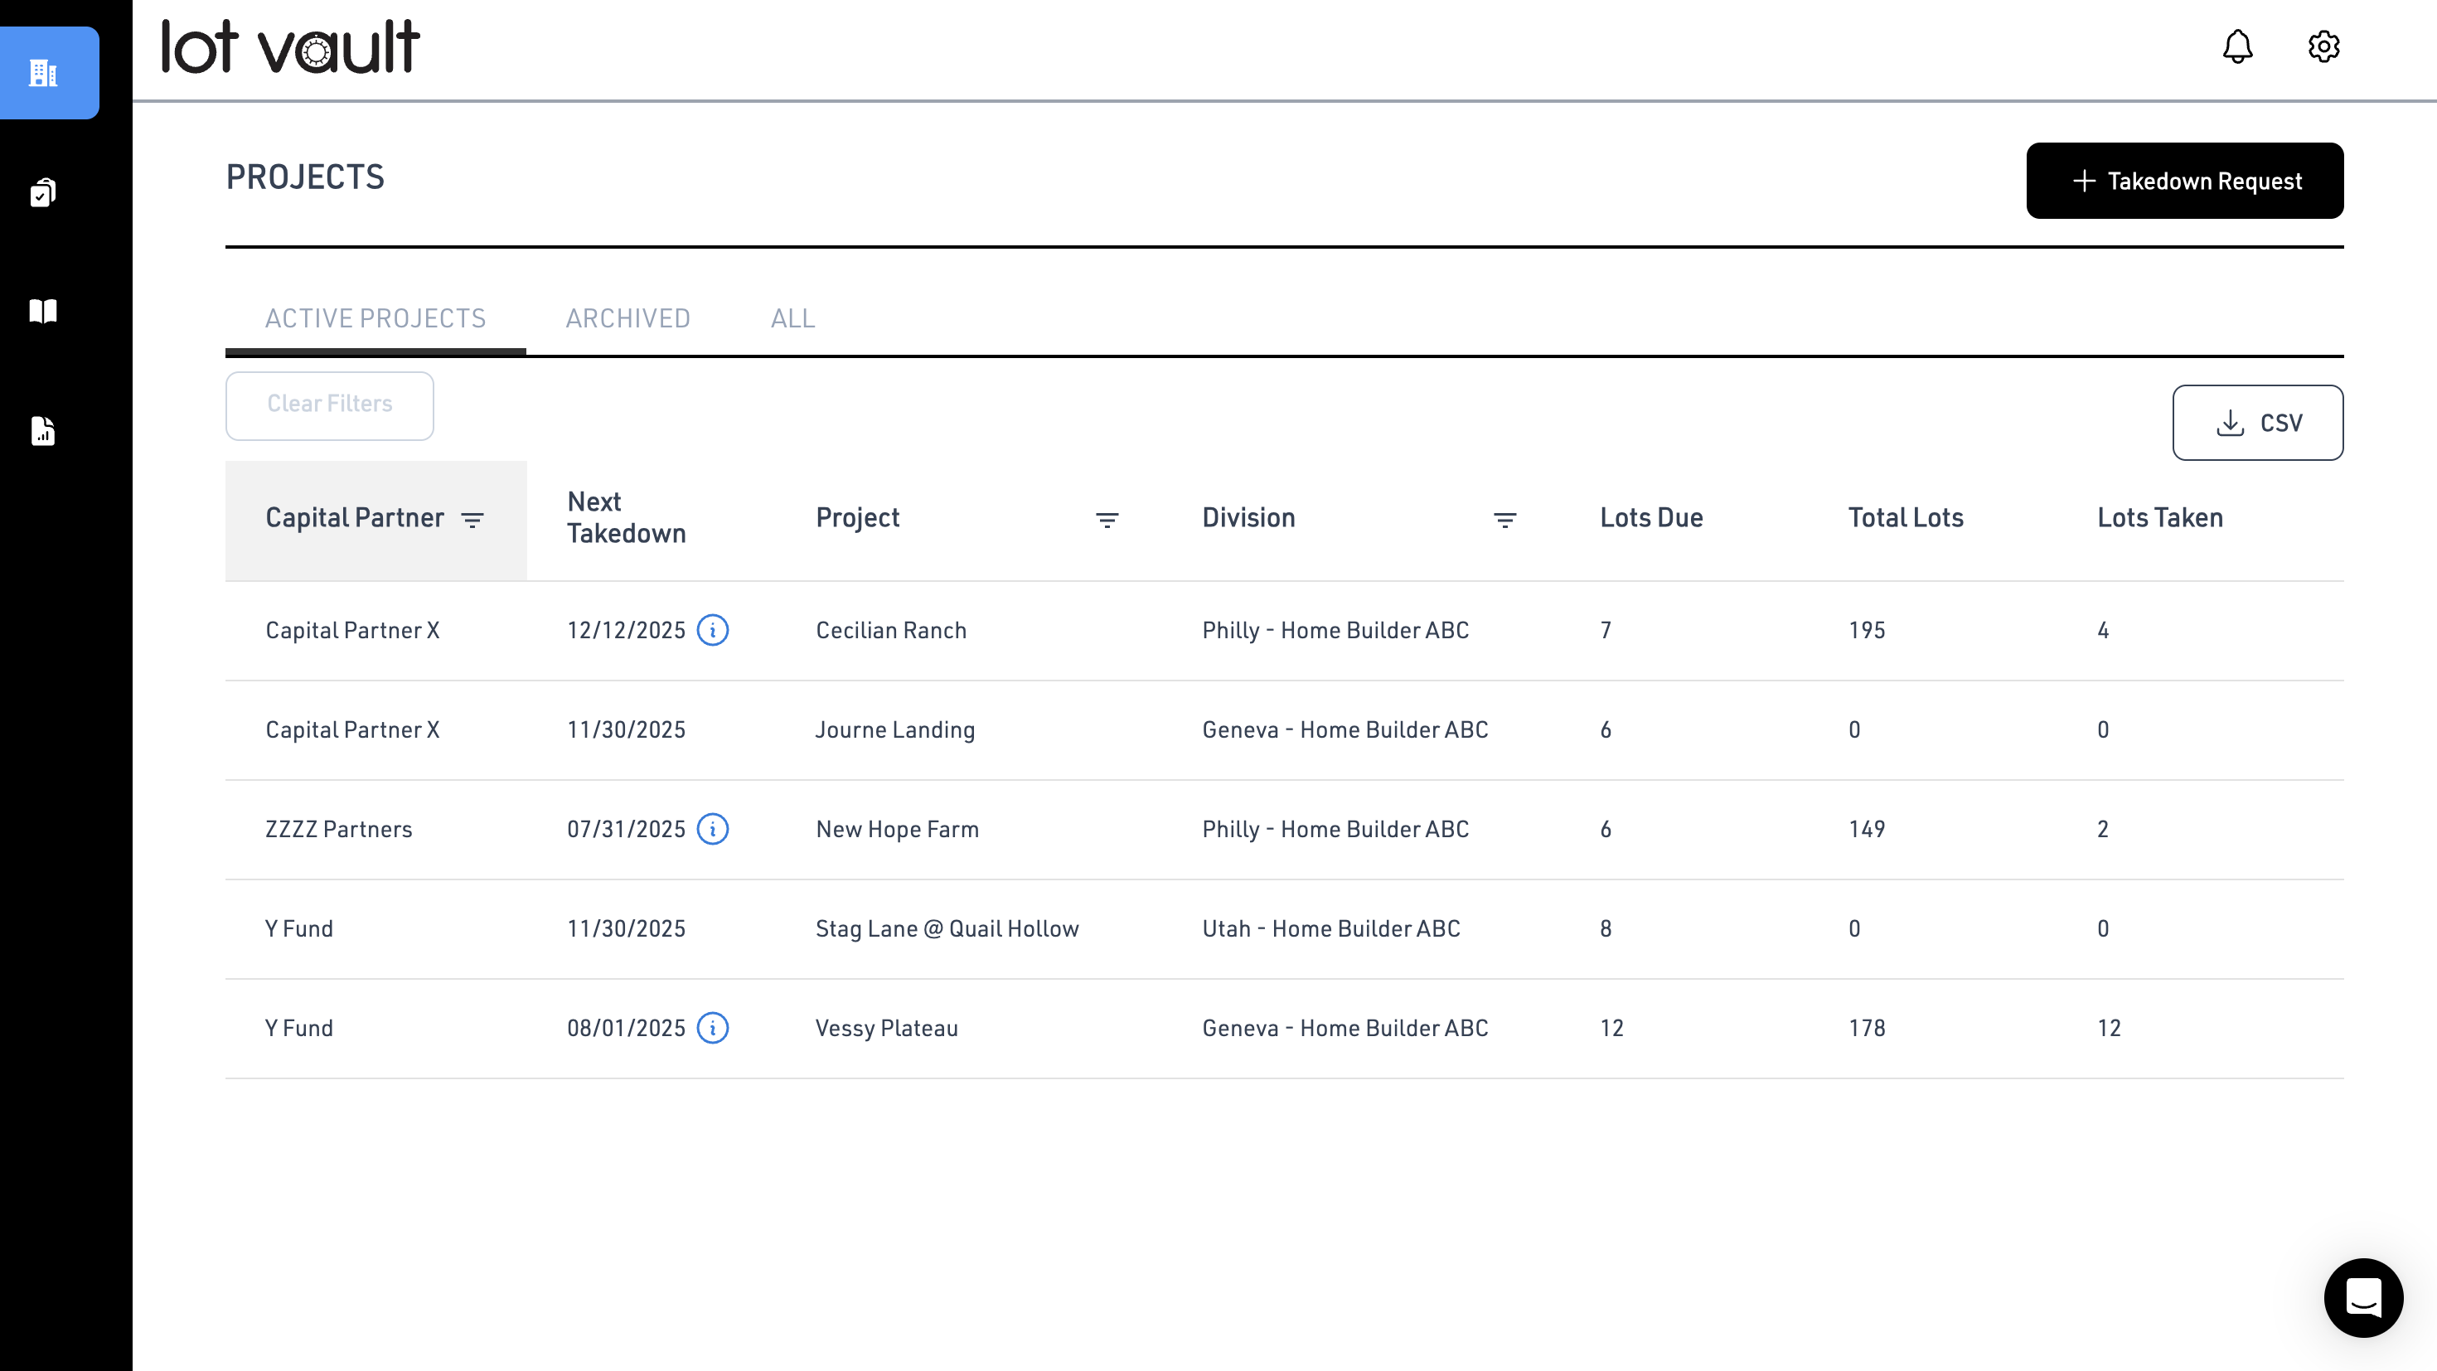The width and height of the screenshot is (2437, 1371).
Task: Open the report document sidebar icon
Action: pos(43,432)
